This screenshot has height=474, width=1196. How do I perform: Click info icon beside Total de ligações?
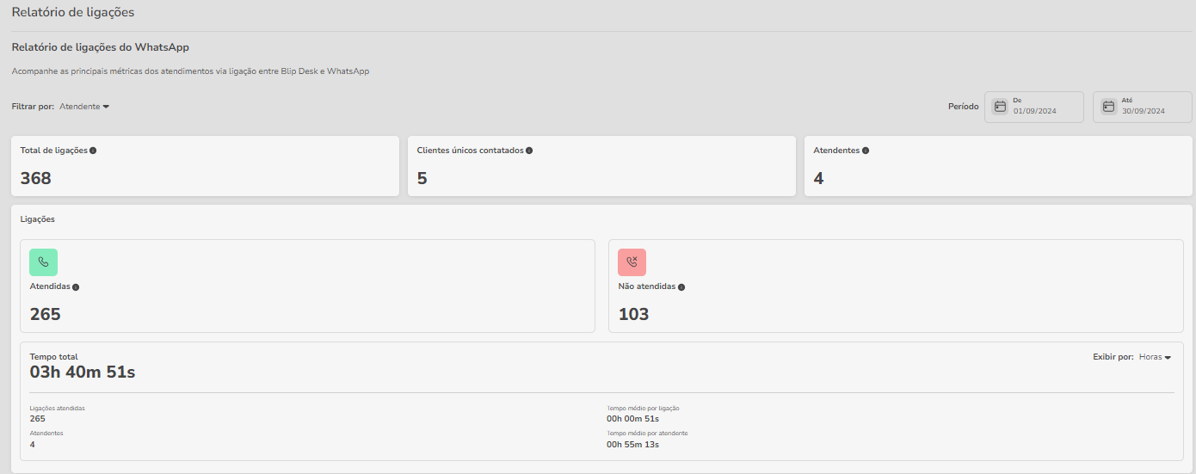point(93,151)
